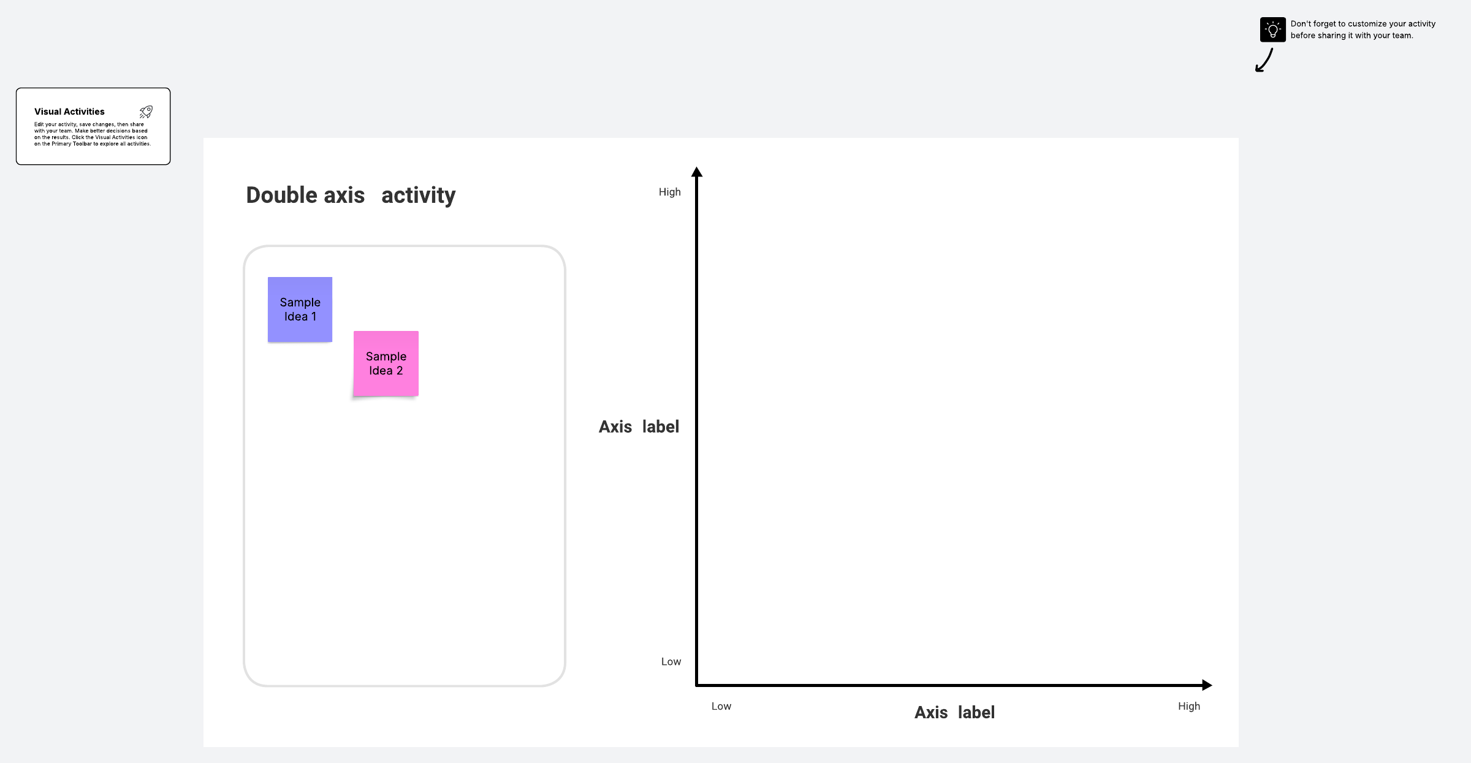The height and width of the screenshot is (763, 1471).
Task: Select the Double axis activity title
Action: 351,195
